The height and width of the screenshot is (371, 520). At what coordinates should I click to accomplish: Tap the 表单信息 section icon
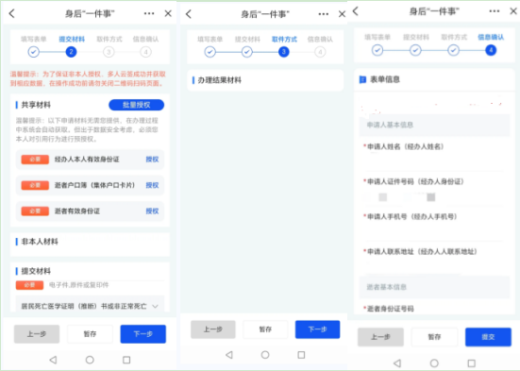click(x=362, y=79)
